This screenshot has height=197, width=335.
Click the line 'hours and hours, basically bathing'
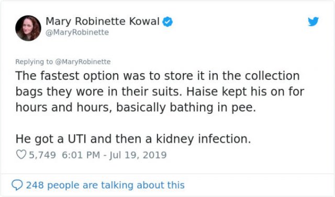pos(136,107)
